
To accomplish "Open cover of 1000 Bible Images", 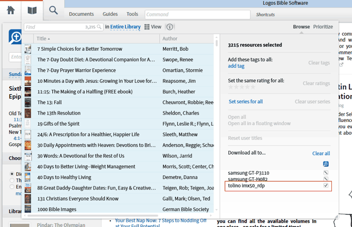I will [x=28, y=209].
